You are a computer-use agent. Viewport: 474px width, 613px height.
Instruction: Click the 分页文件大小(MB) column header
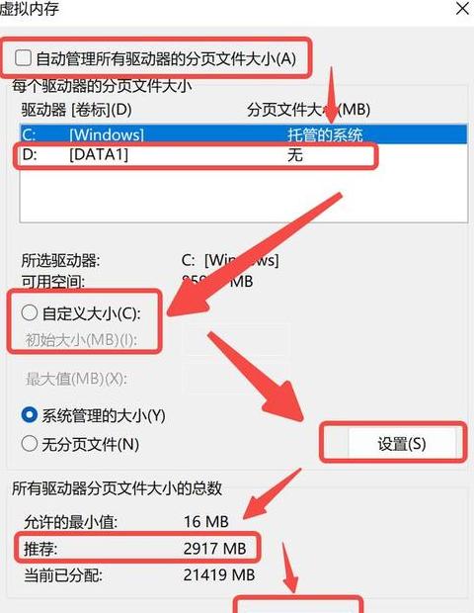pyautogui.click(x=308, y=110)
